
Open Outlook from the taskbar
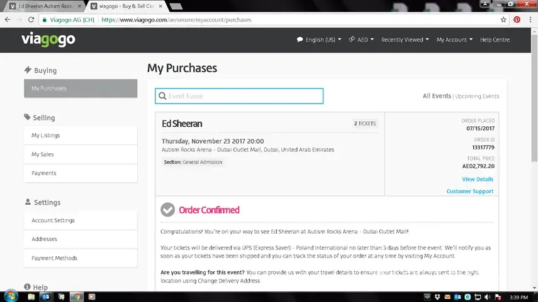click(45, 296)
